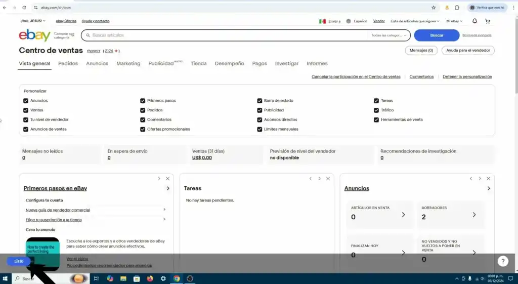Close the Primeros pasos card
518x284 pixels.
coord(167,179)
